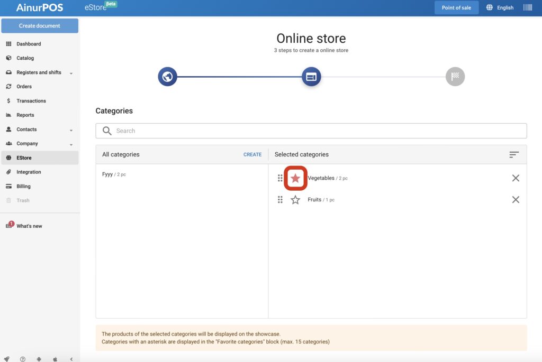
Task: Open the sort icon for Selected categories
Action: 514,155
